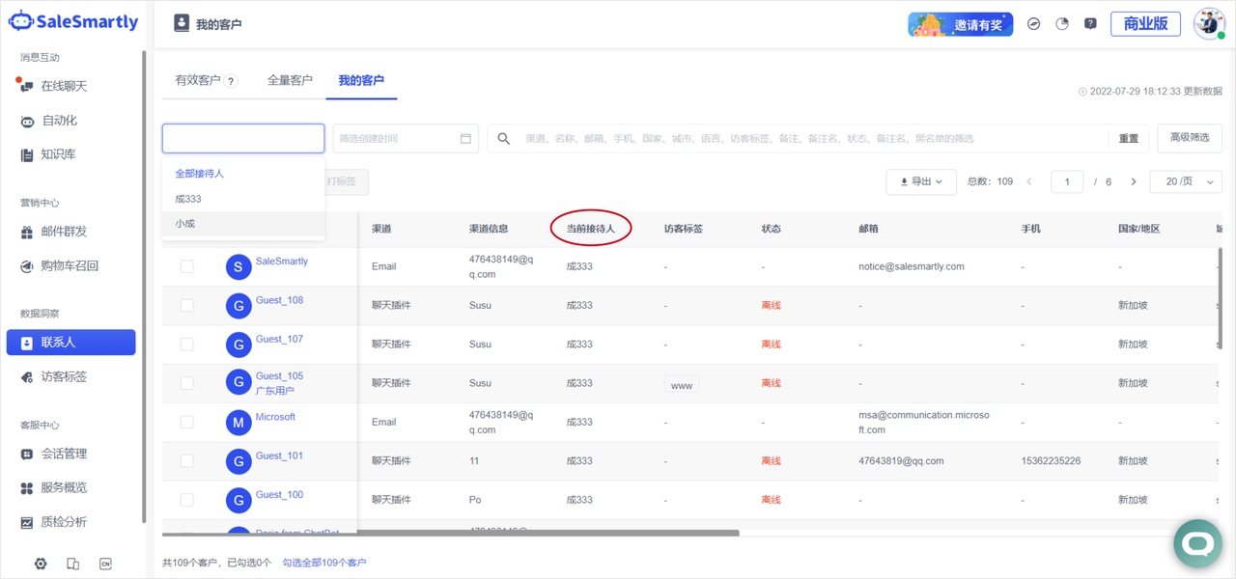Click the horizontal scrollbar under the table

450,533
